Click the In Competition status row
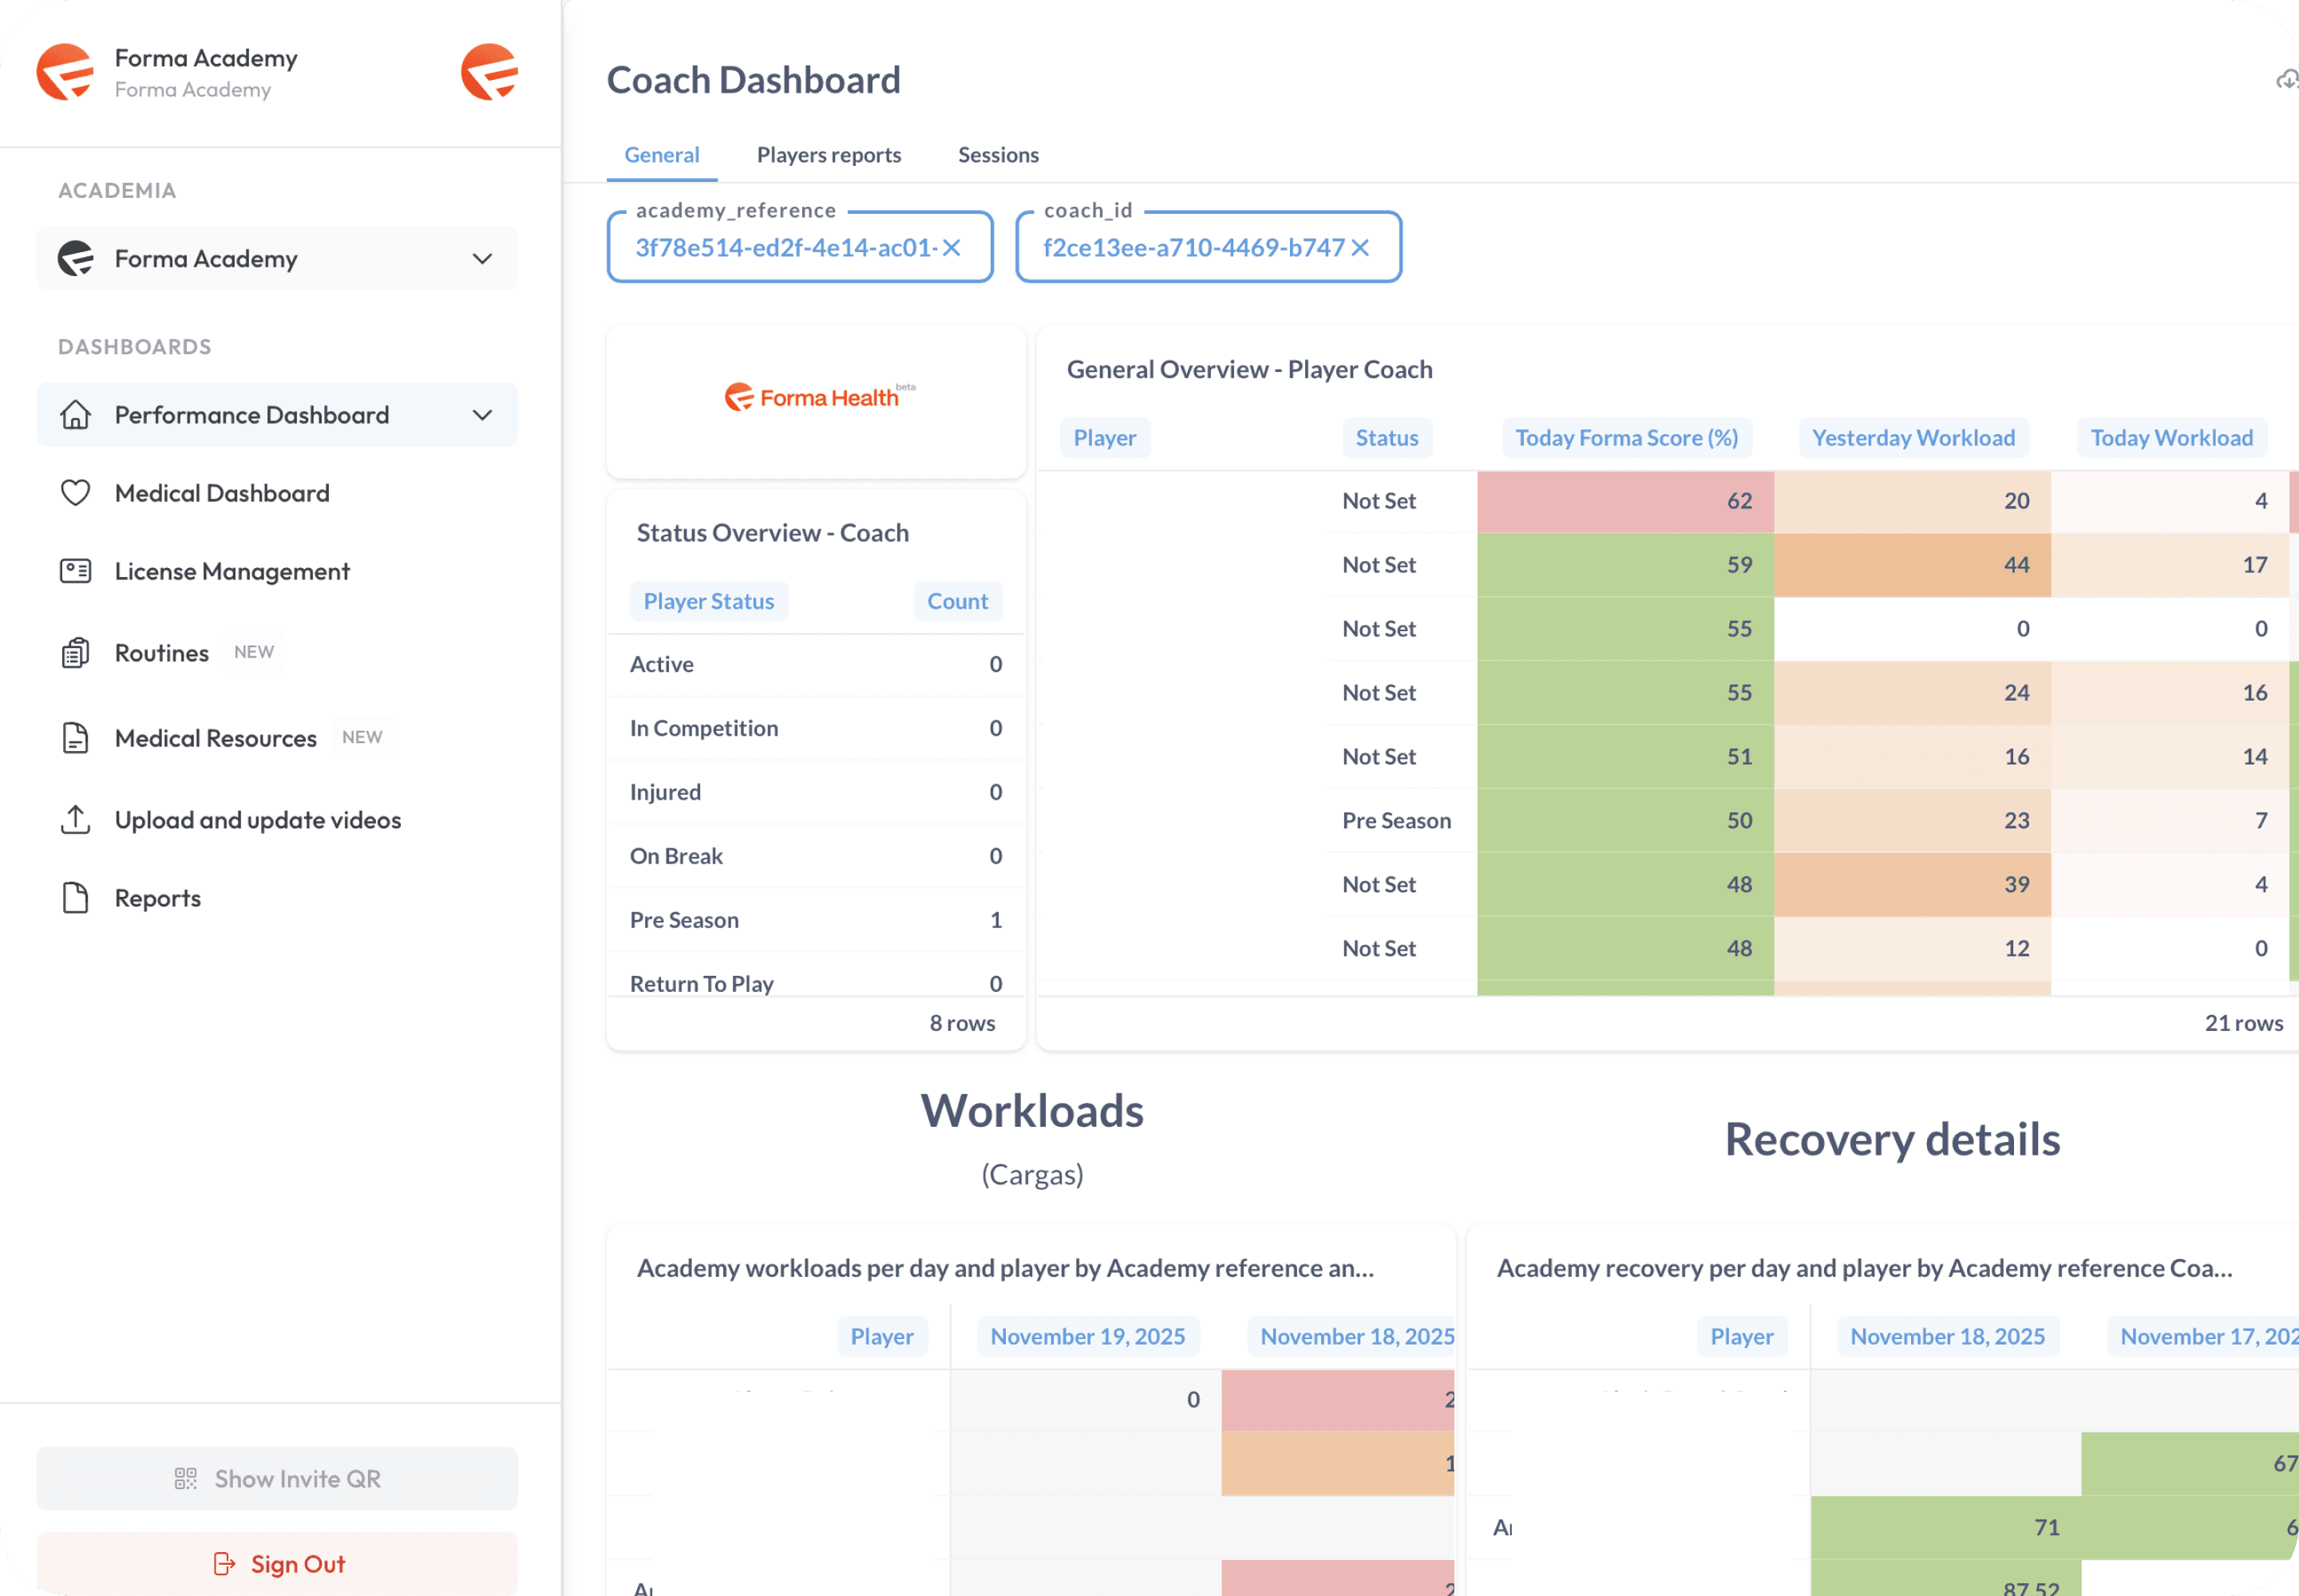2299x1596 pixels. (817, 728)
